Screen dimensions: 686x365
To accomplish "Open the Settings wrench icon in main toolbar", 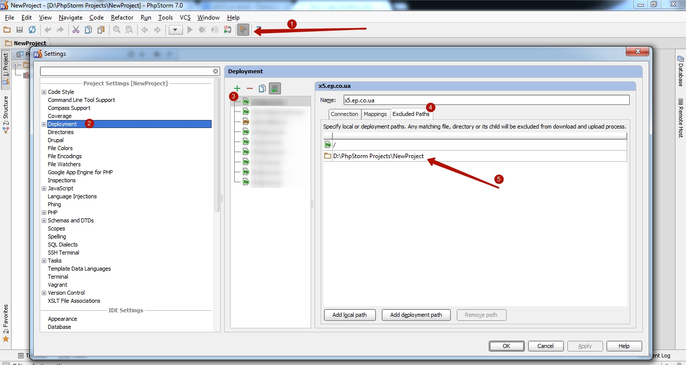I will (x=243, y=30).
